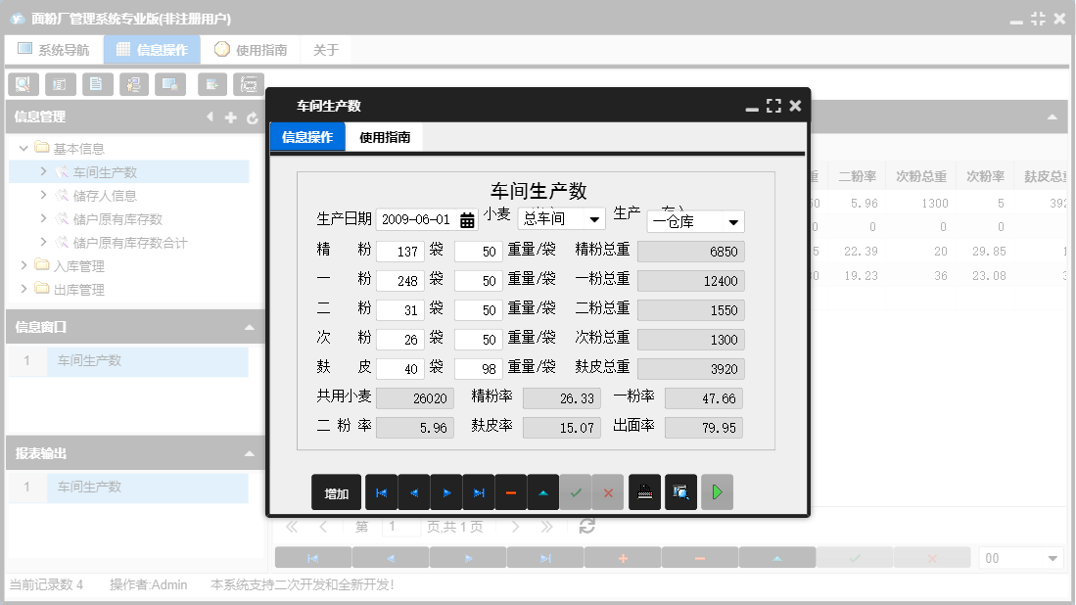Screen dimensions: 1076x605
Task: Jump to the first record using navigation icon
Action: [381, 492]
